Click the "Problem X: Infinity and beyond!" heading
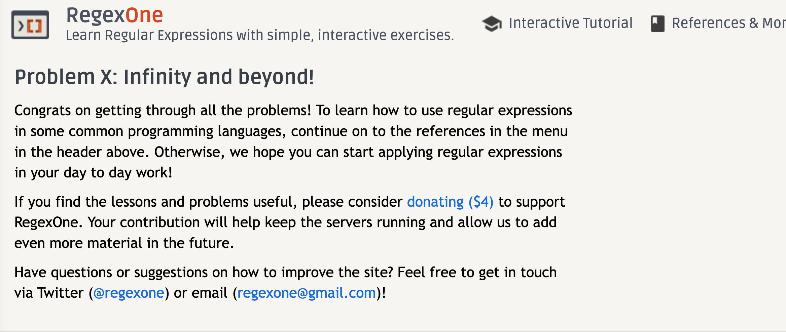 pyautogui.click(x=165, y=77)
